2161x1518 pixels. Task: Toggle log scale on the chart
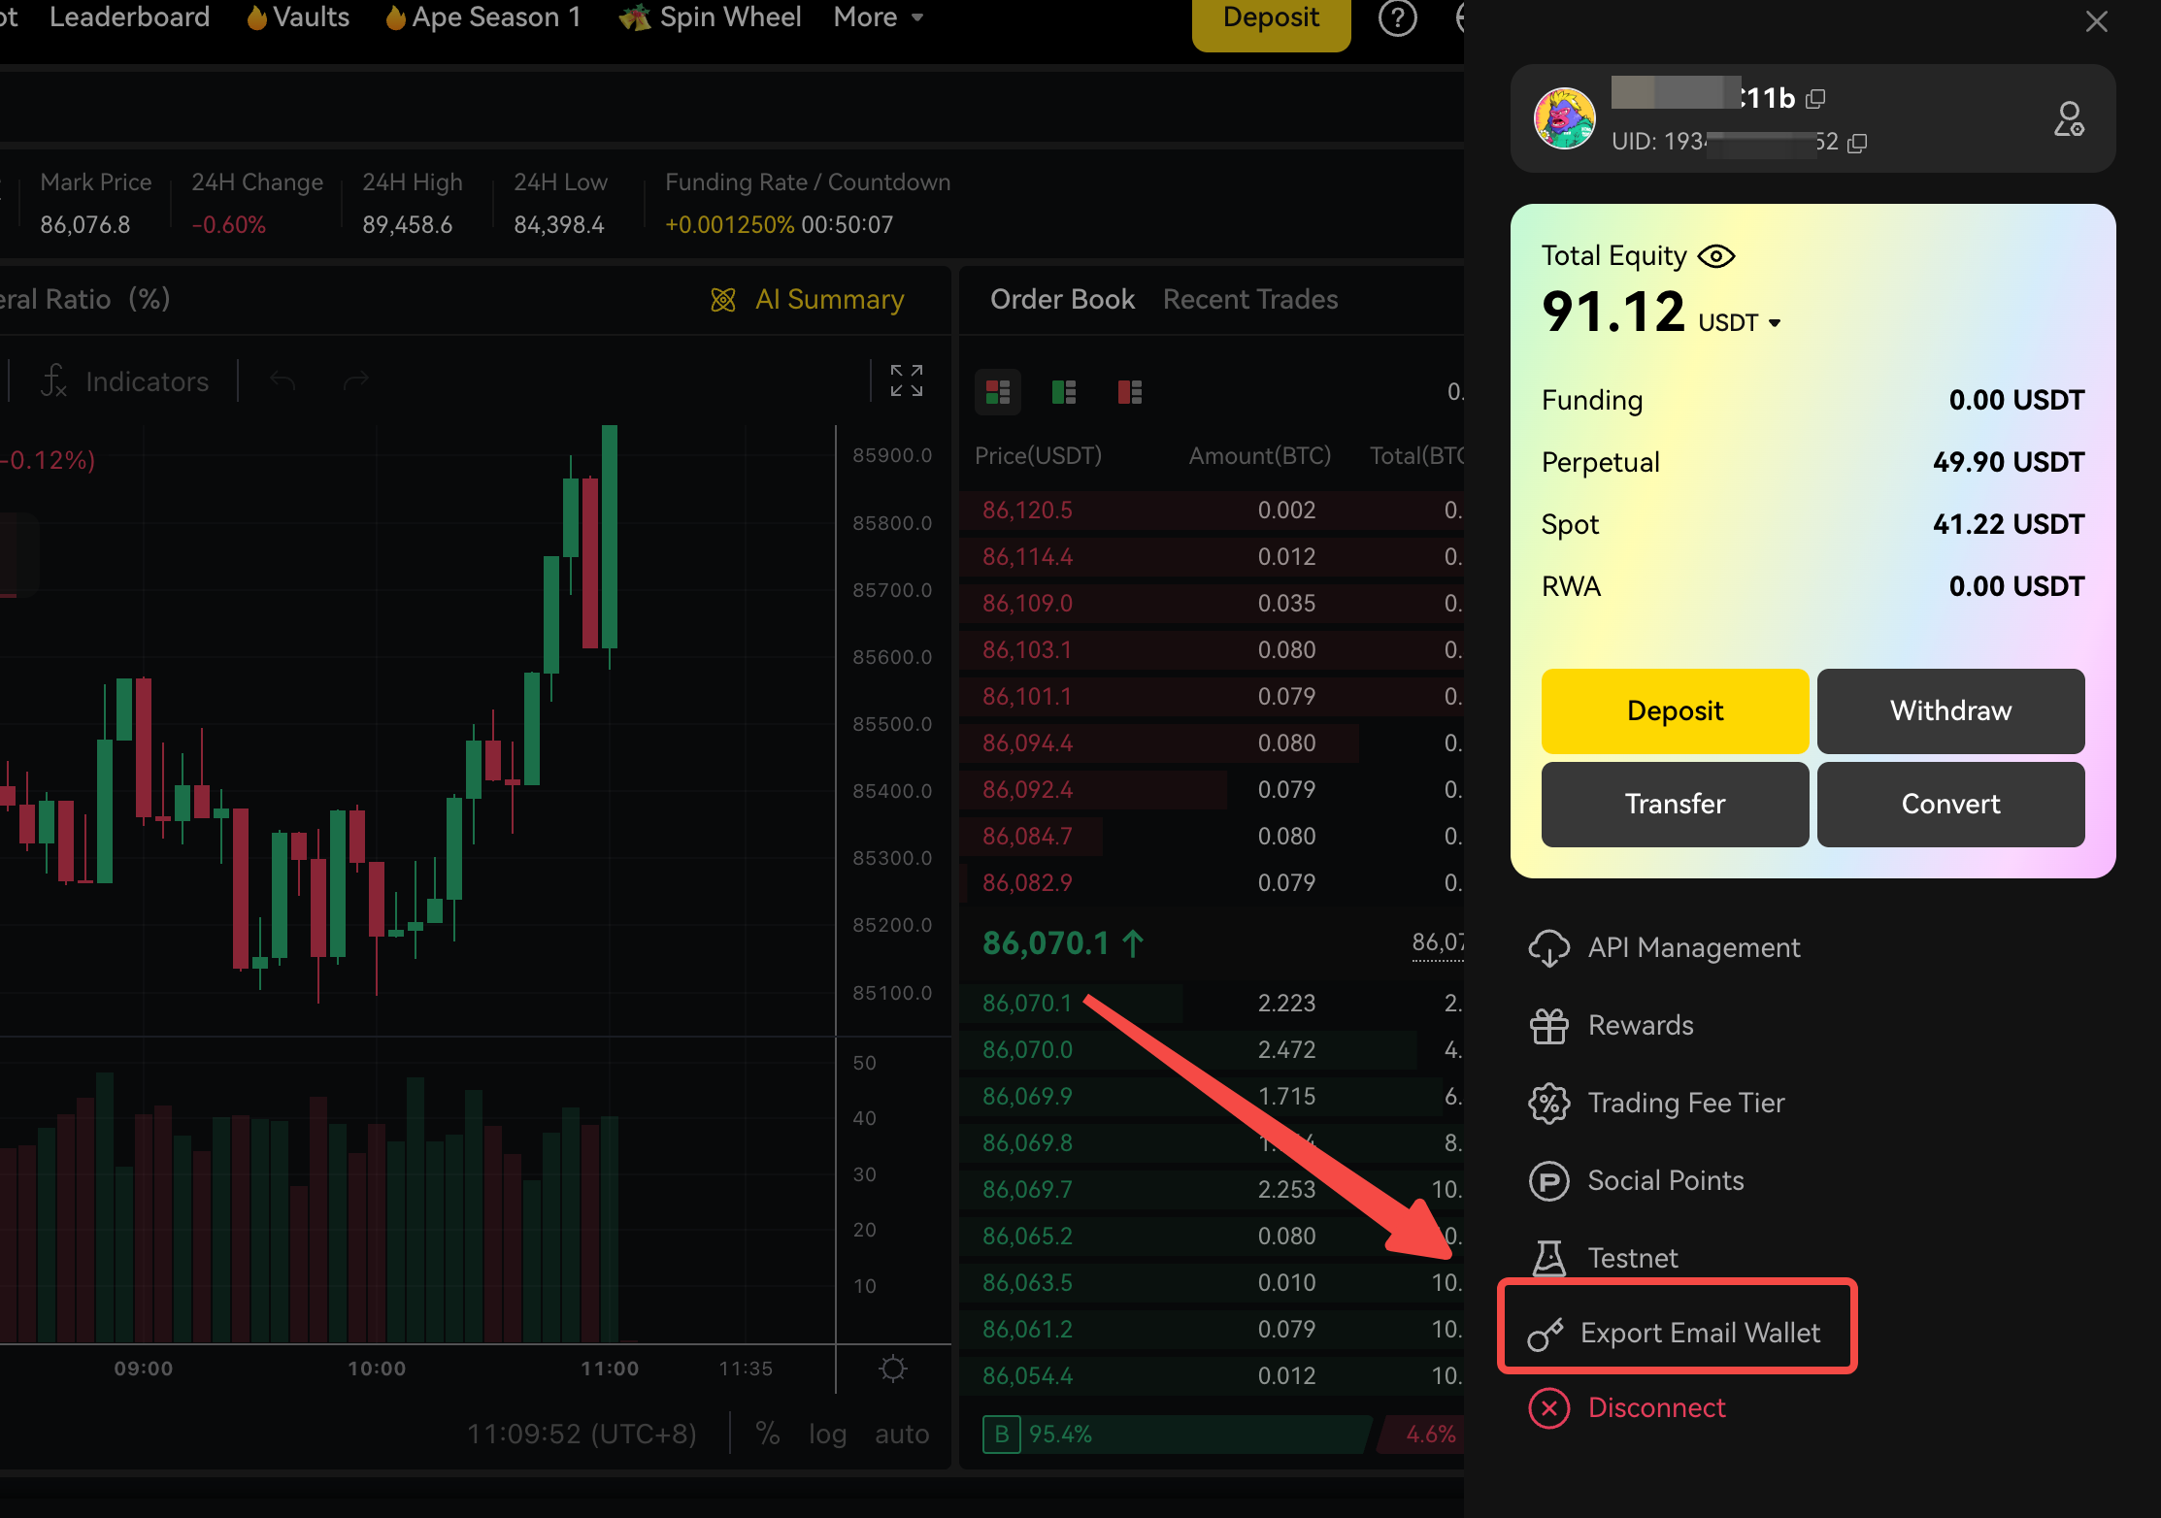coord(827,1434)
